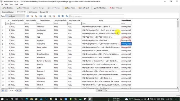Select the 'Burkini or Burqini' word cell
Image resolution: width=180 pixels, height=101 pixels.
point(45,61)
